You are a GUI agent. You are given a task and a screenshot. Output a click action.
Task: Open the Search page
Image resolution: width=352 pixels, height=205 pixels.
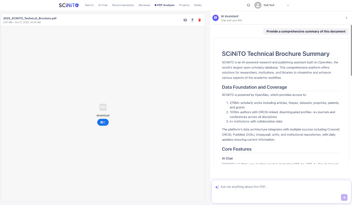click(89, 5)
